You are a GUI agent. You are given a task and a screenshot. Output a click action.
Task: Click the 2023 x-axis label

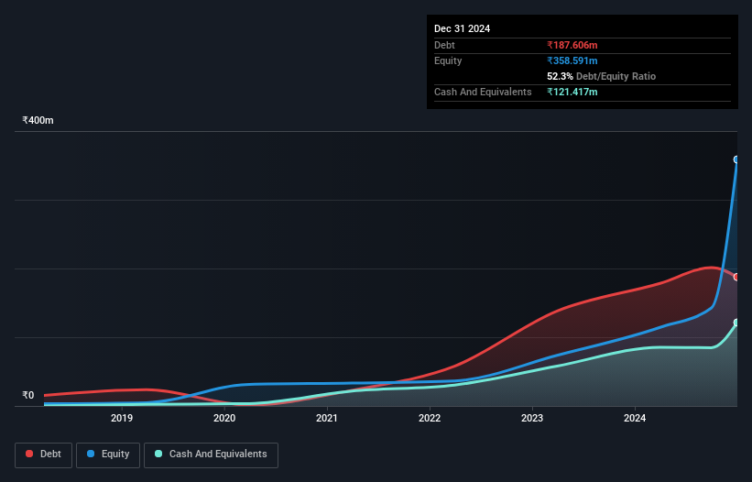tap(532, 418)
